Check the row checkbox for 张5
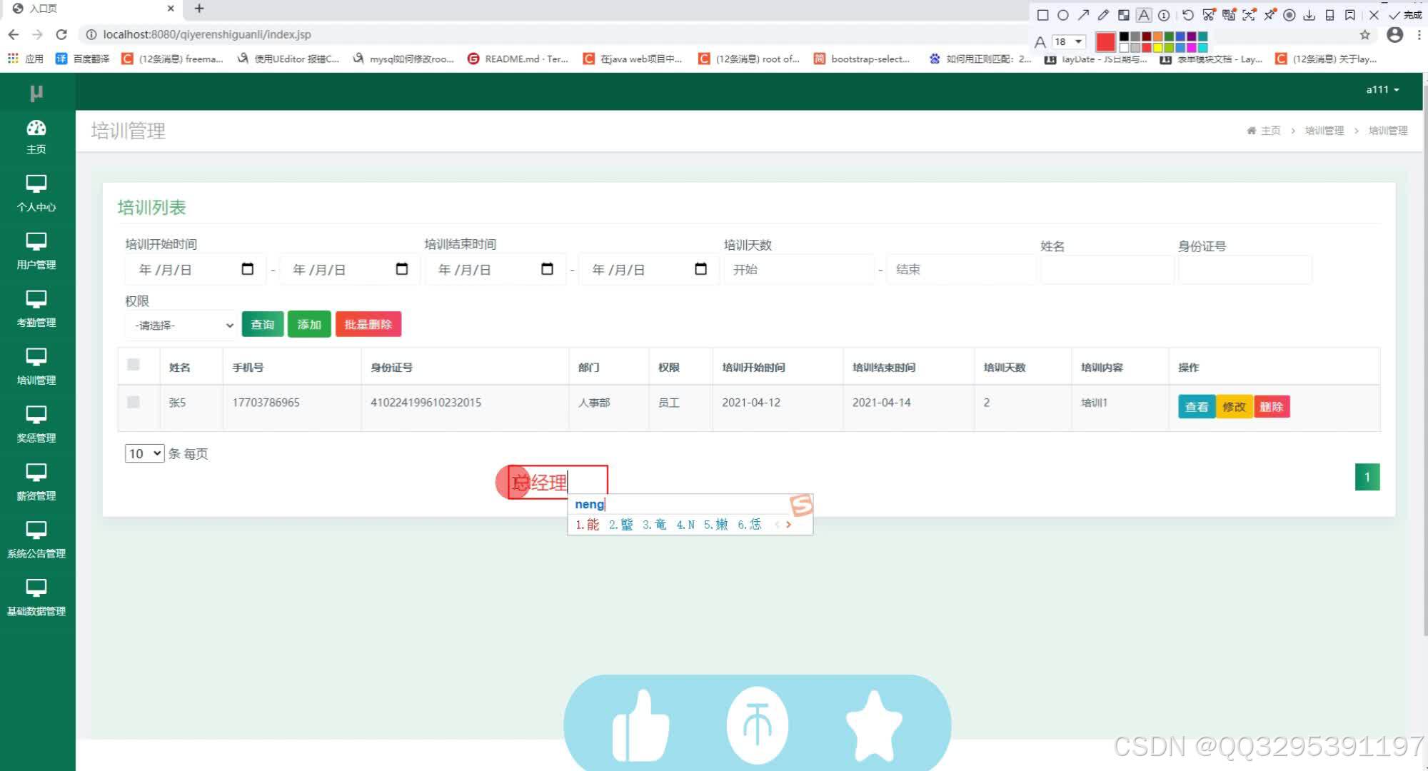 pyautogui.click(x=134, y=402)
